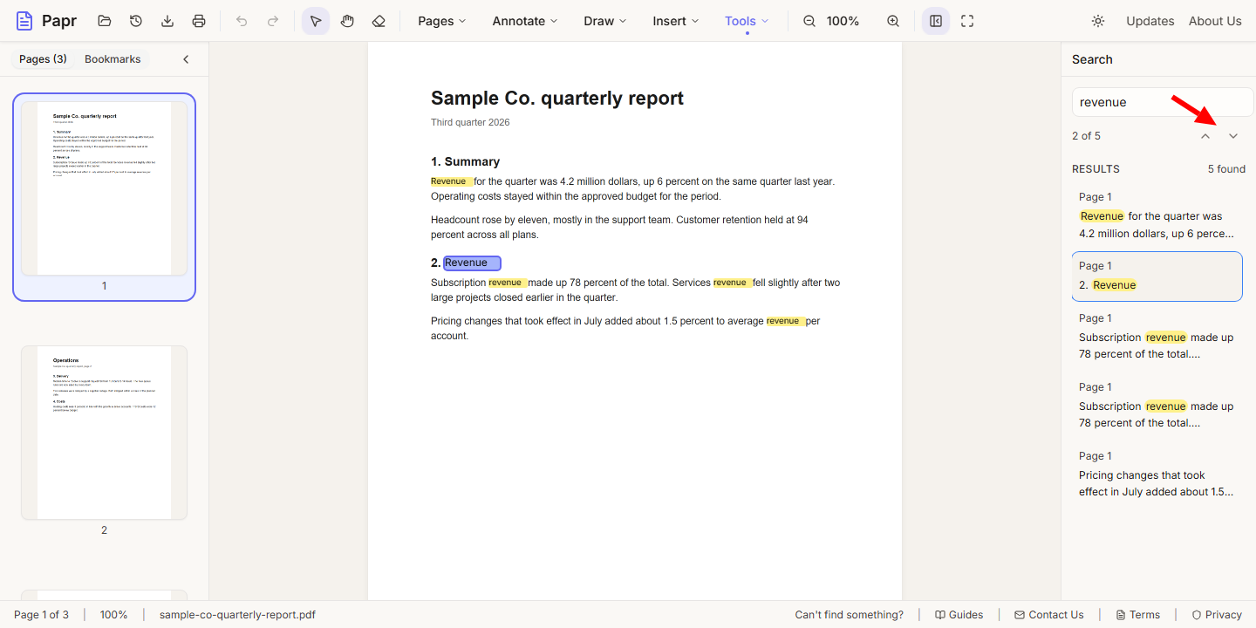Open the Updates link
This screenshot has width=1256, height=628.
[1150, 21]
